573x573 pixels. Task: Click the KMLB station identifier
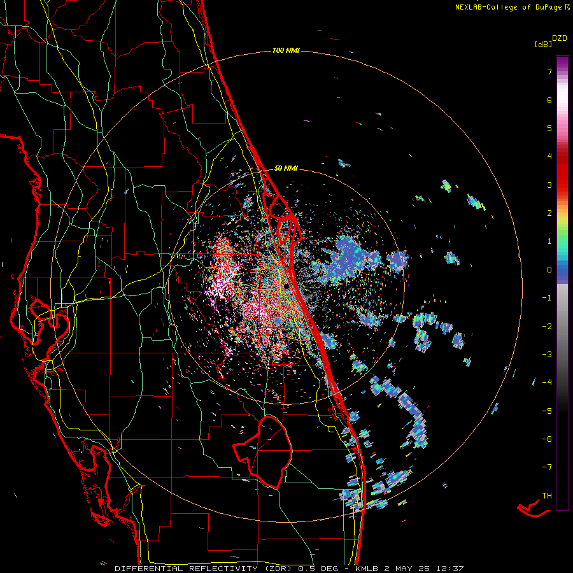coord(367,569)
